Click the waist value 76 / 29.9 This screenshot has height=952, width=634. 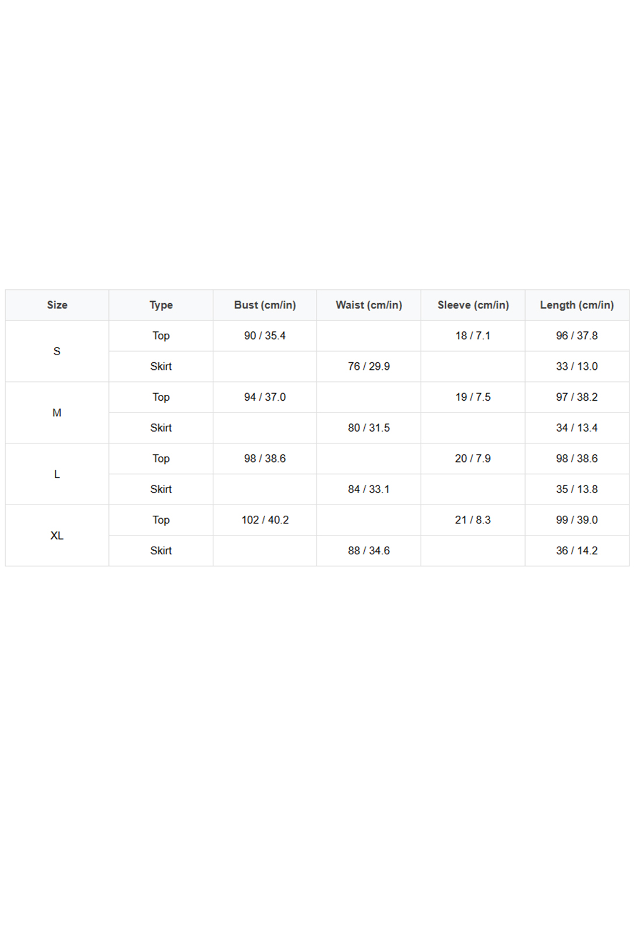pos(369,366)
